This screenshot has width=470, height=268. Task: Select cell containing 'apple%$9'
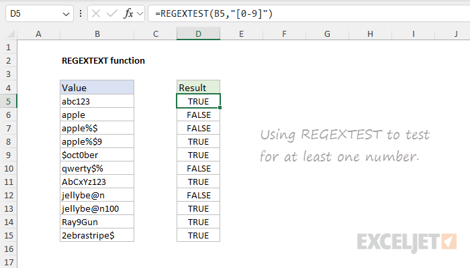pyautogui.click(x=97, y=141)
